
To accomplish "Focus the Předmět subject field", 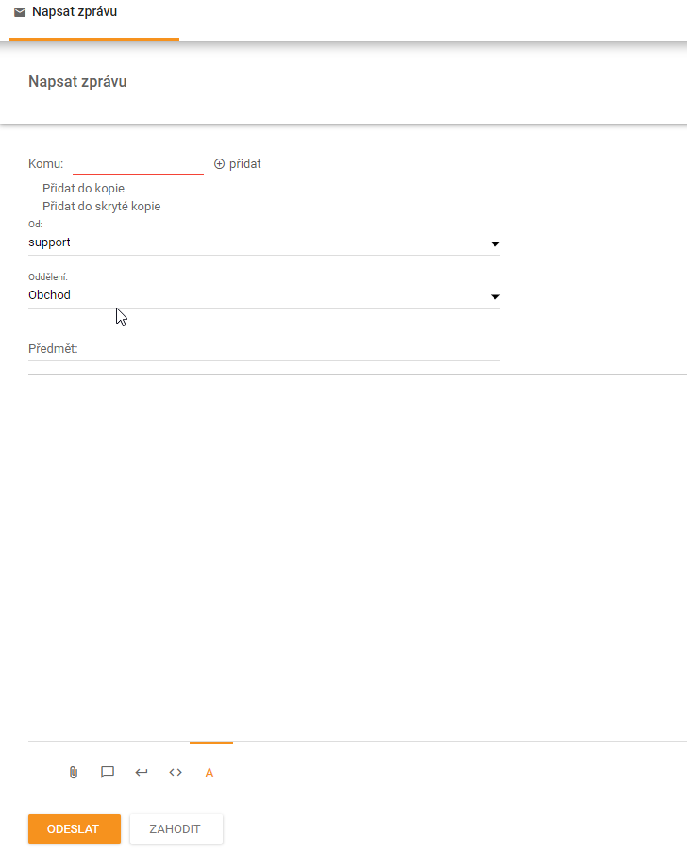I will pos(264,349).
